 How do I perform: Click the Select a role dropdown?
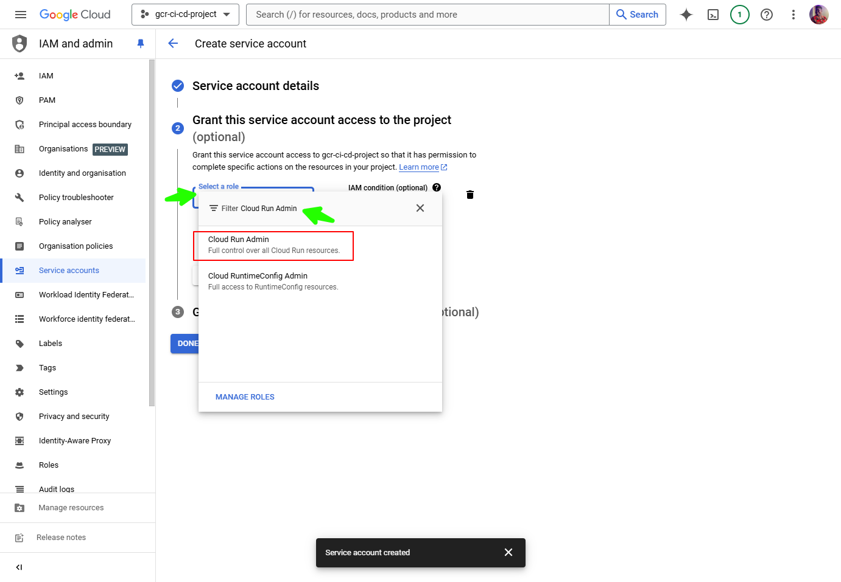pyautogui.click(x=253, y=190)
